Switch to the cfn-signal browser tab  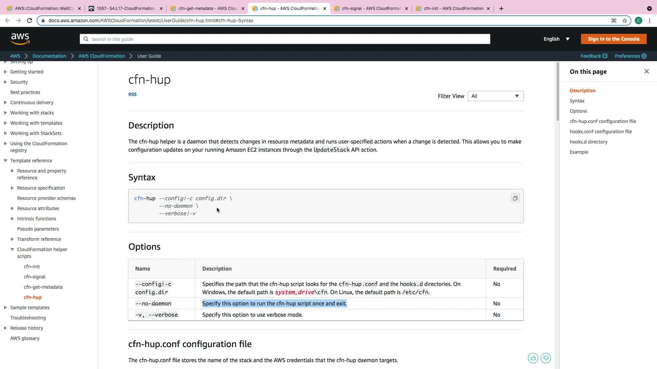click(x=371, y=9)
